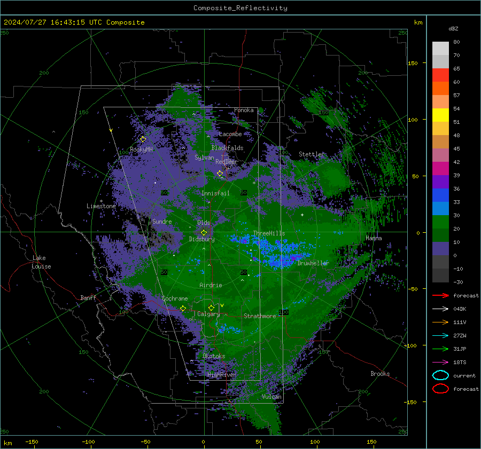Click the Vulcan city label
This screenshot has width=481, height=449.
[x=272, y=397]
